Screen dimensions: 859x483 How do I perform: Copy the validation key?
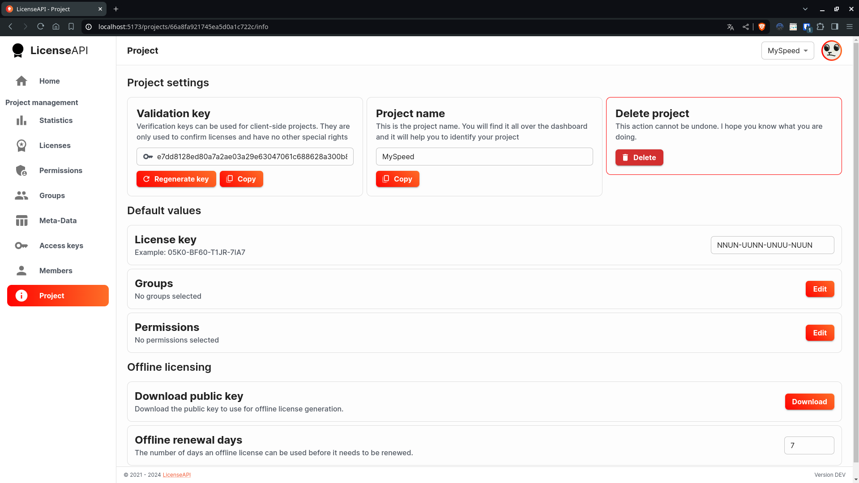pos(241,179)
